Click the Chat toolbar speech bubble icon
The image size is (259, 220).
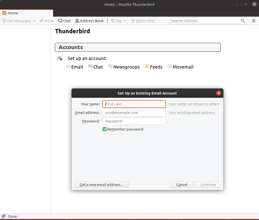tap(60, 21)
